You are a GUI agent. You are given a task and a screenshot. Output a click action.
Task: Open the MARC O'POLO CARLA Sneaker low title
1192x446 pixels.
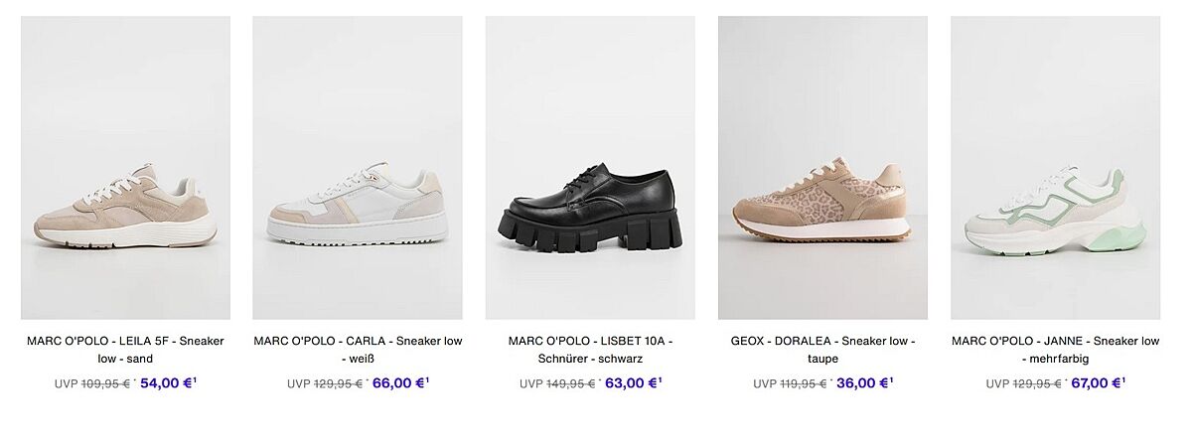tap(358, 350)
